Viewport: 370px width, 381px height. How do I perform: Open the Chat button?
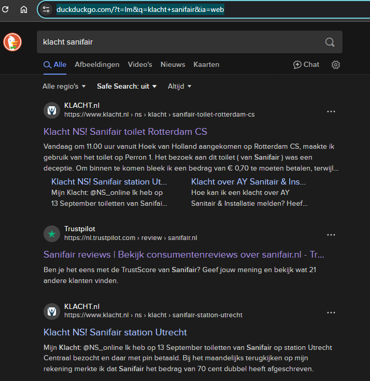pyautogui.click(x=306, y=65)
